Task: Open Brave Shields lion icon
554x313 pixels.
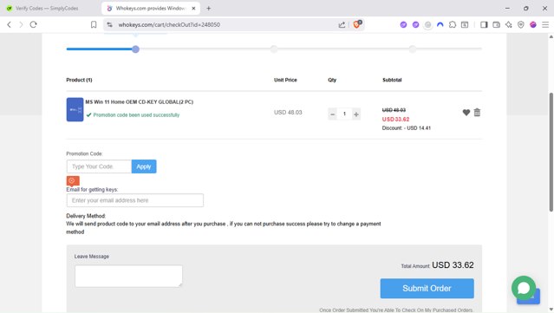Action: [357, 24]
